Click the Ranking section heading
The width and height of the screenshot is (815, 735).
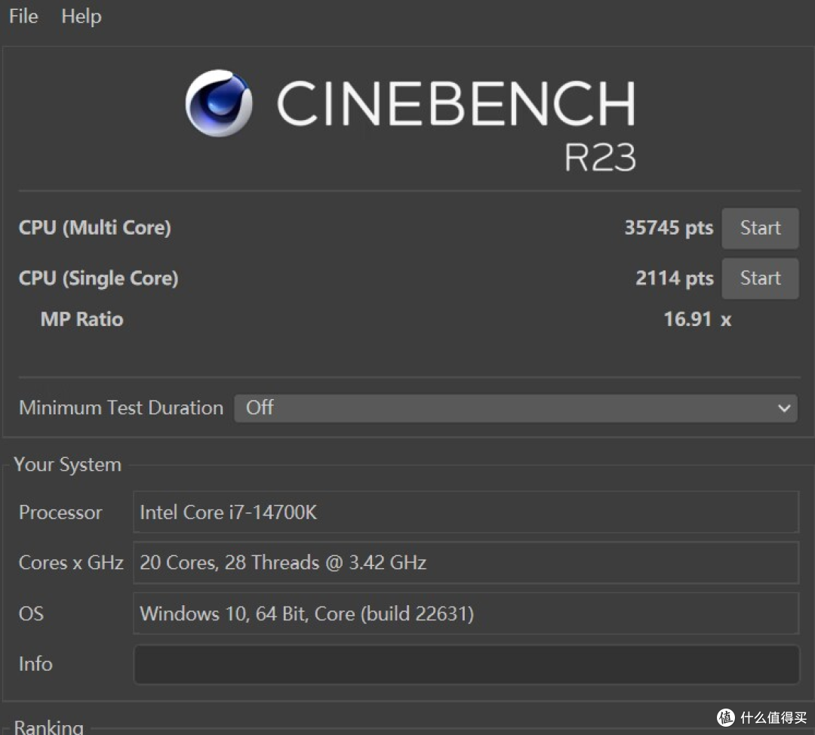point(48,726)
